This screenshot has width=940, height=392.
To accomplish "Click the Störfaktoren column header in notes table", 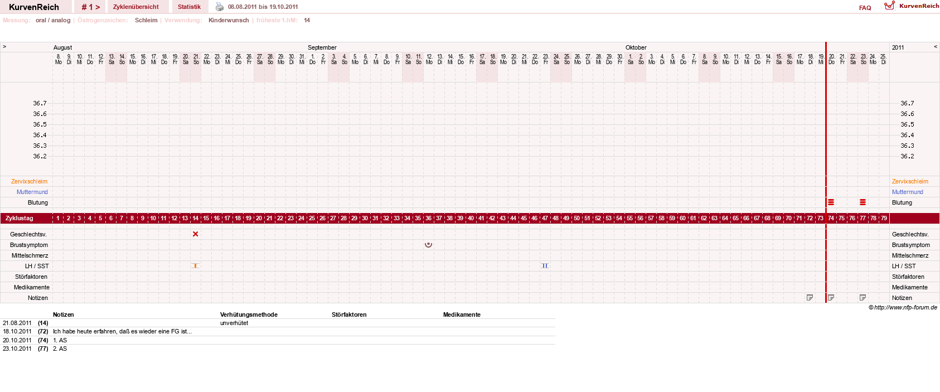I will coord(349,314).
